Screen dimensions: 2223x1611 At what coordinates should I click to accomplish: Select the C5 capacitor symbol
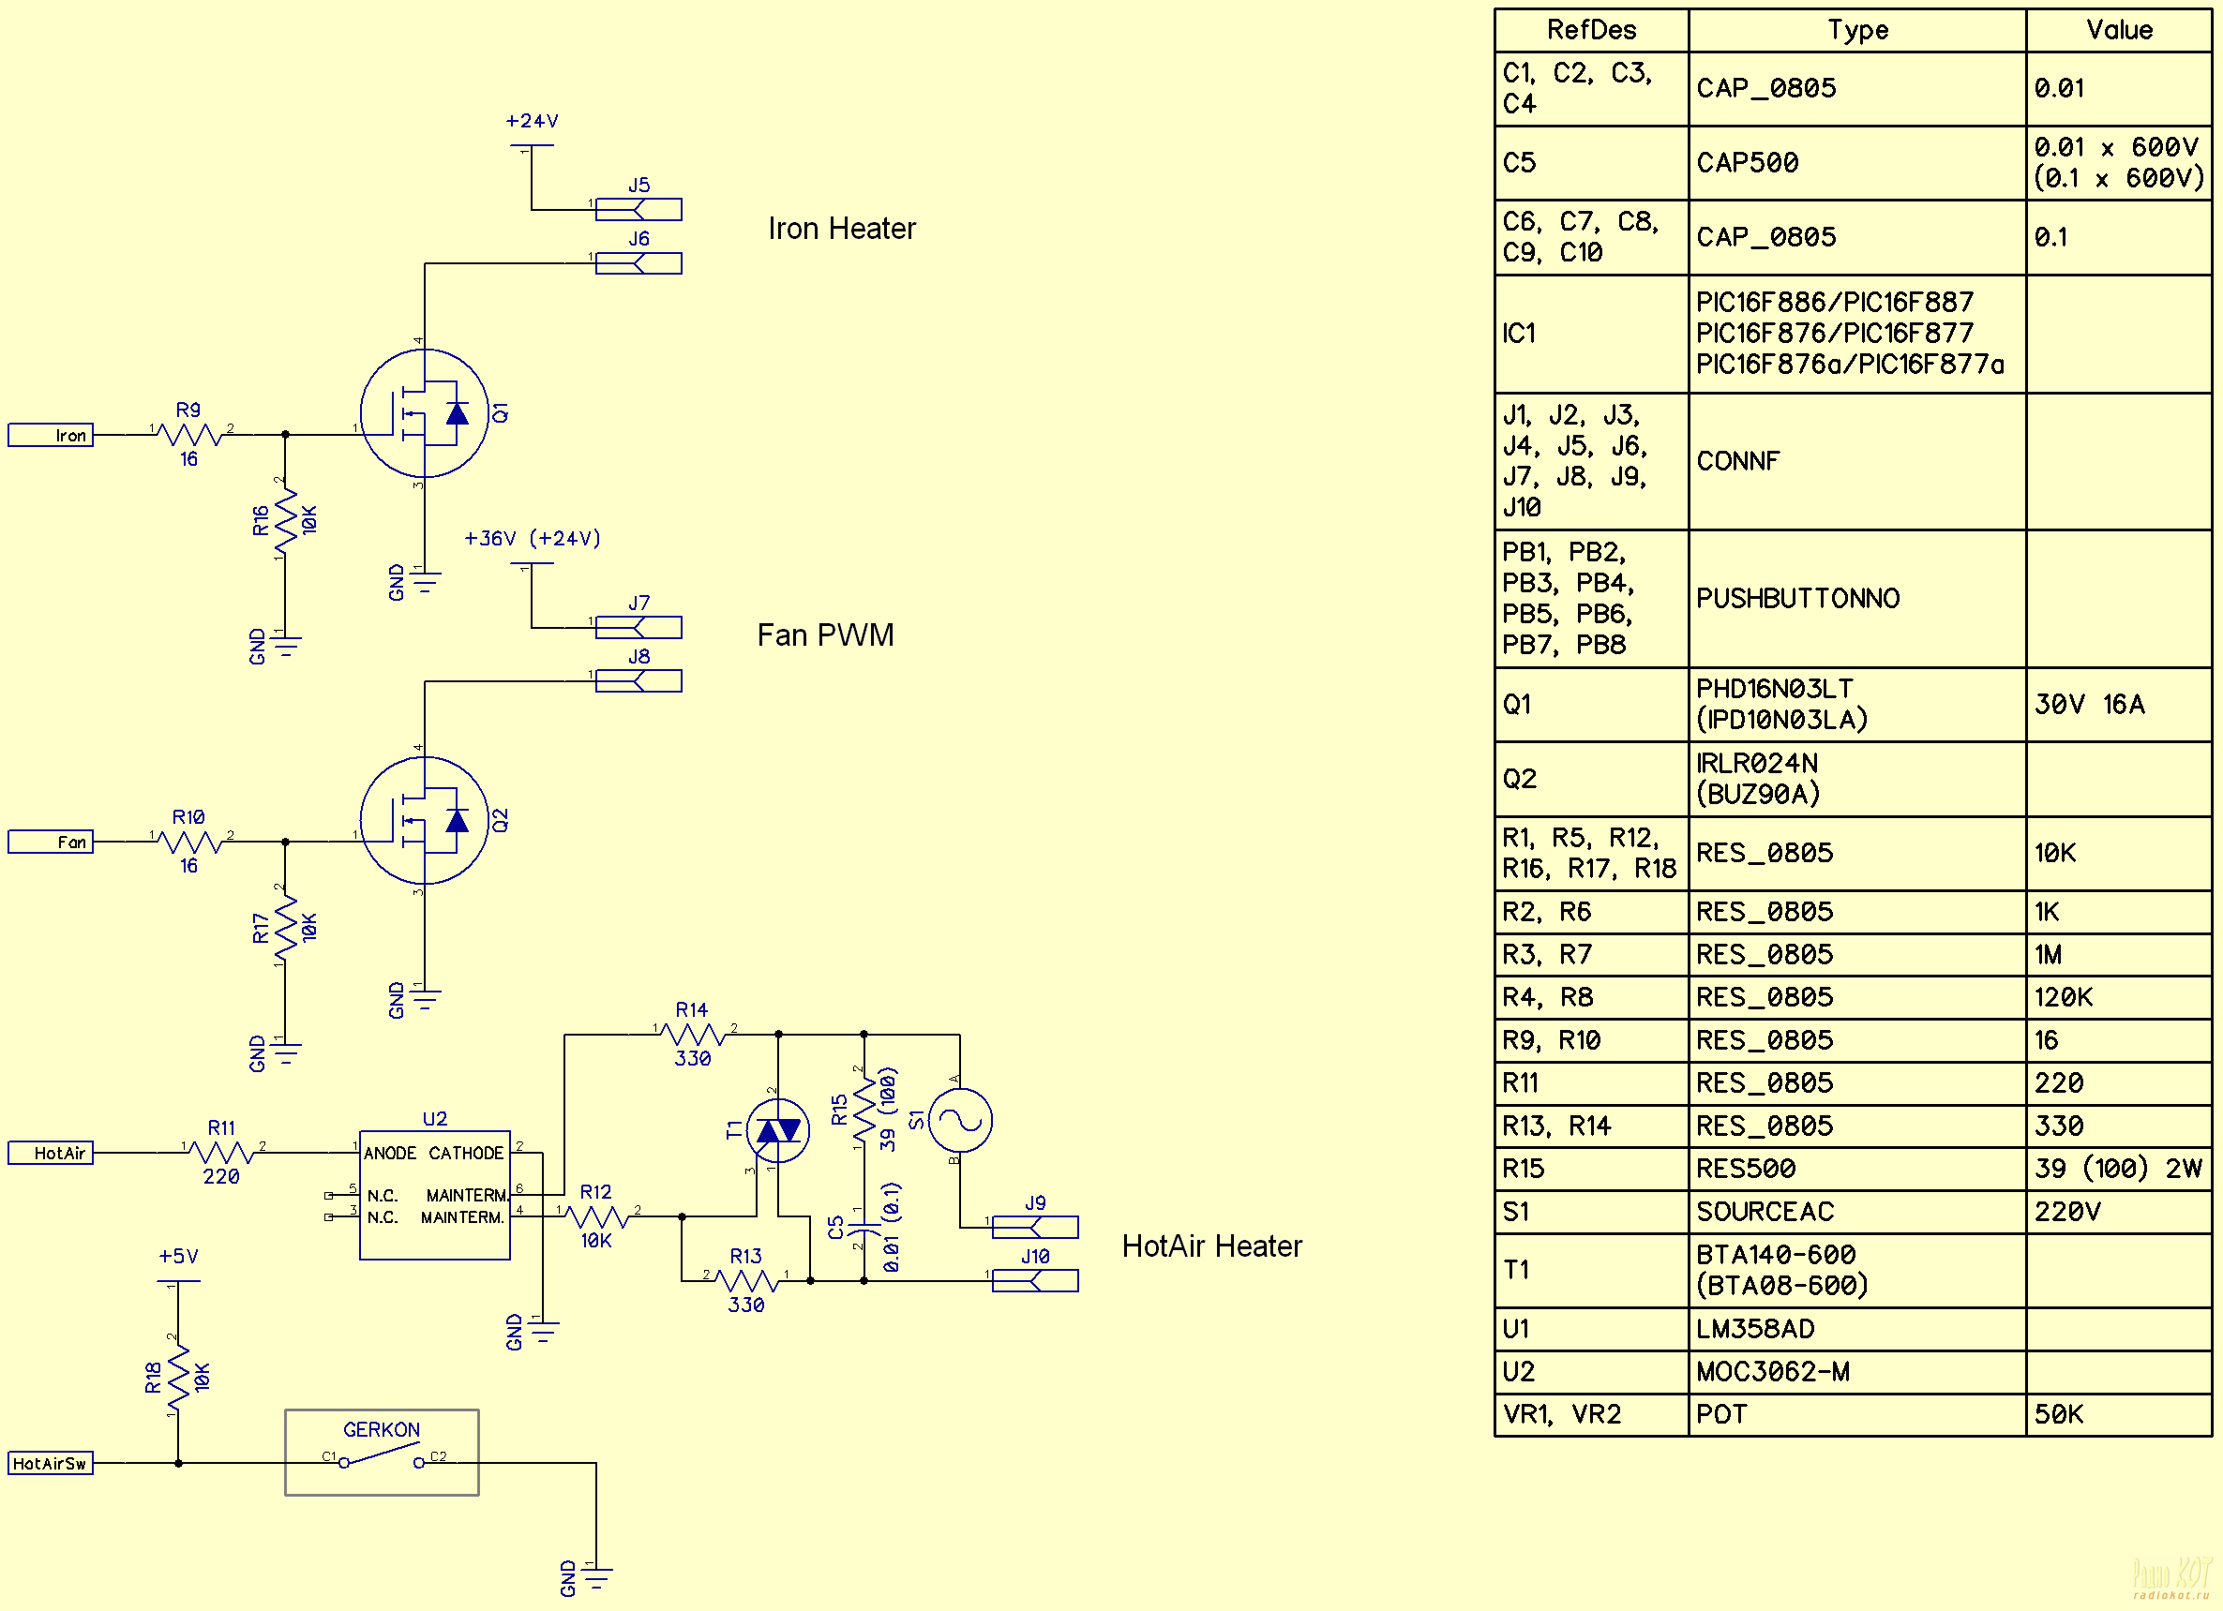pyautogui.click(x=864, y=1229)
